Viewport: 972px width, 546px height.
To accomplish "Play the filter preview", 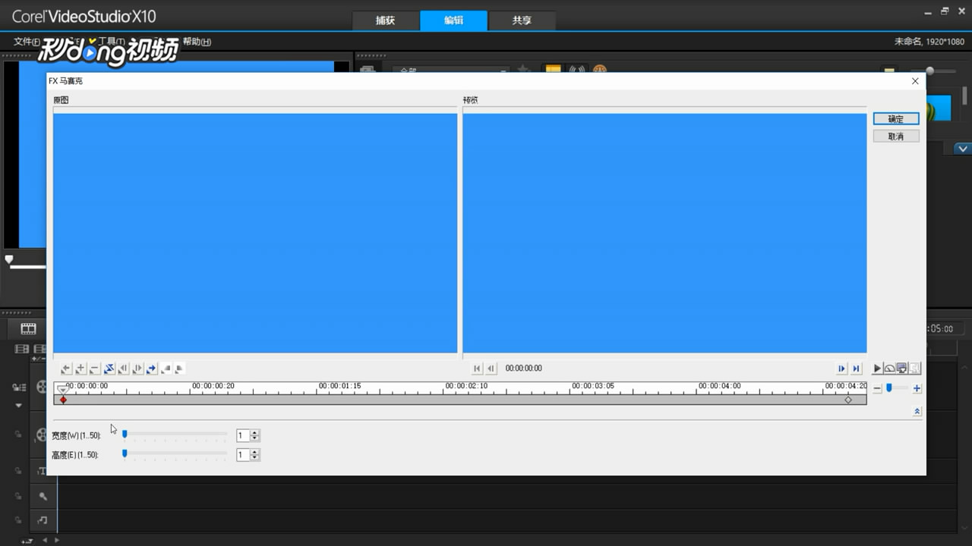I will click(x=877, y=369).
